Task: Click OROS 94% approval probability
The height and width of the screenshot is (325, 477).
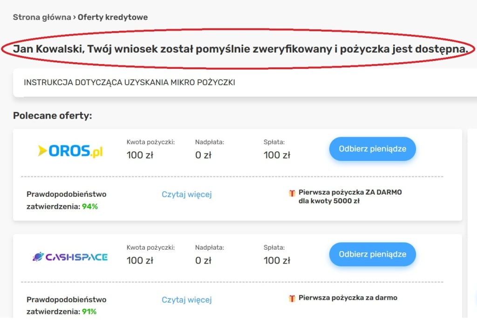Action: [x=90, y=206]
